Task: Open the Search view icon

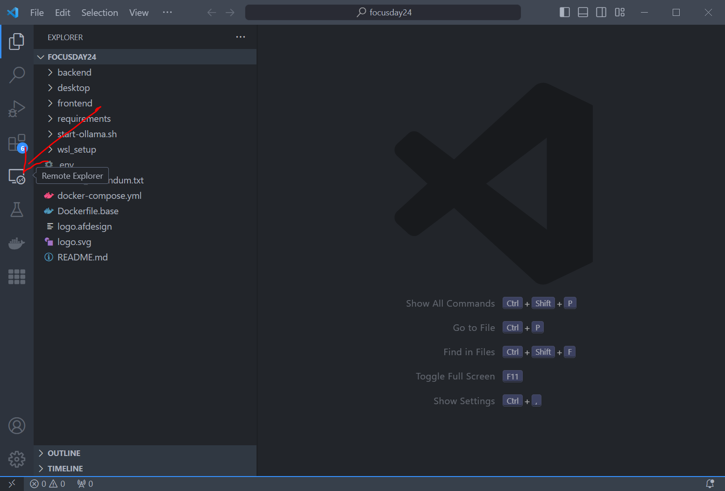Action: pyautogui.click(x=17, y=75)
